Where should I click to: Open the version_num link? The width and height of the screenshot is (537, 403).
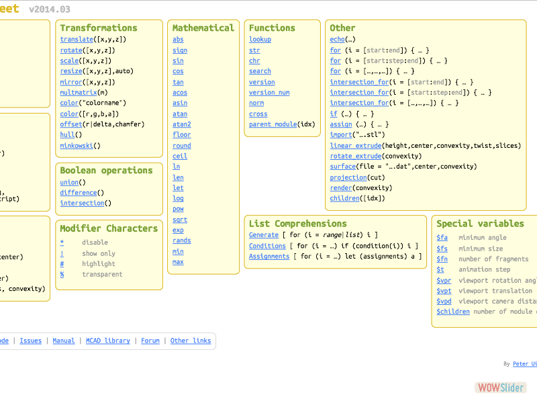point(269,93)
